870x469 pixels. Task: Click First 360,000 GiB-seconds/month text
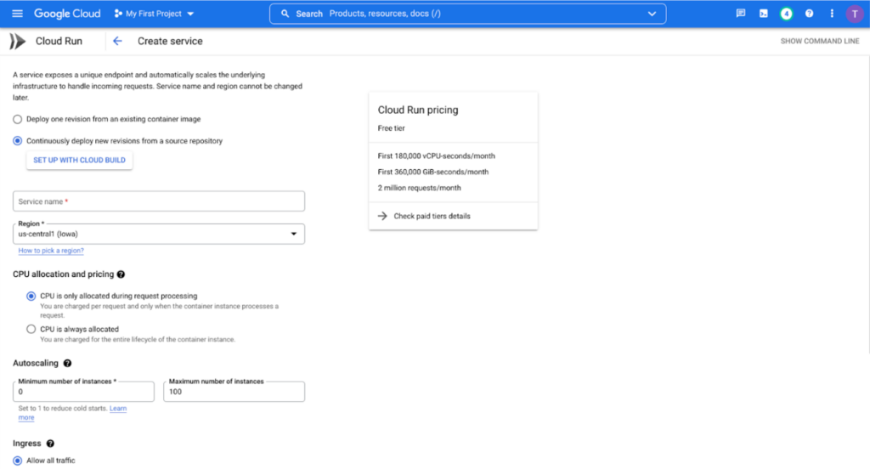(432, 172)
